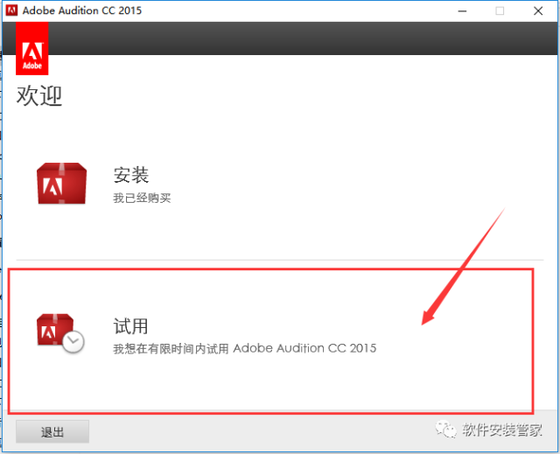Click the 我已经购买 subtitle text
Image resolution: width=560 pixels, height=454 pixels.
(142, 198)
